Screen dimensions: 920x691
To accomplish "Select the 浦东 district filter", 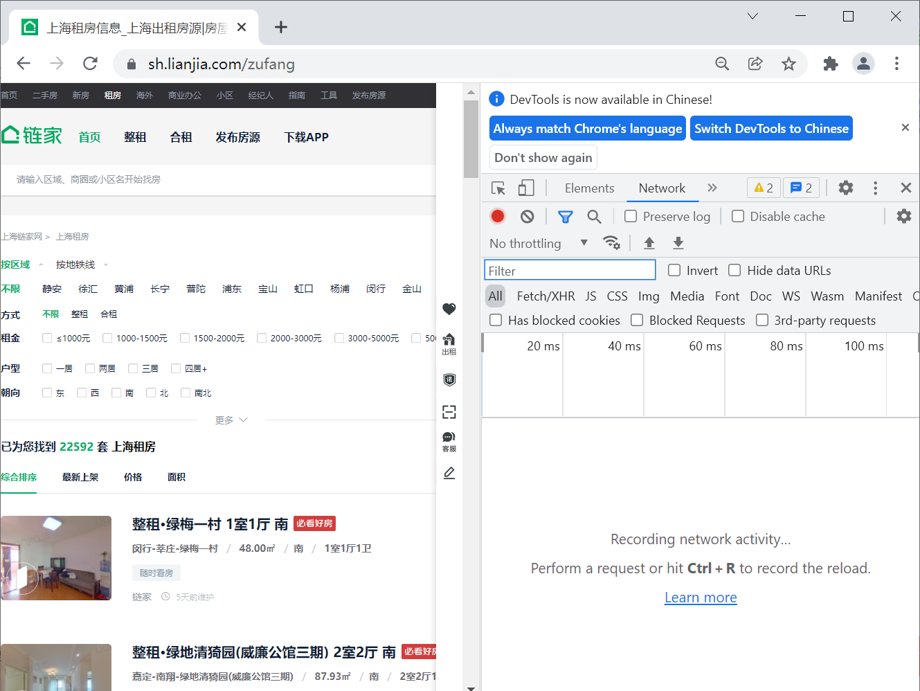I will [x=232, y=289].
